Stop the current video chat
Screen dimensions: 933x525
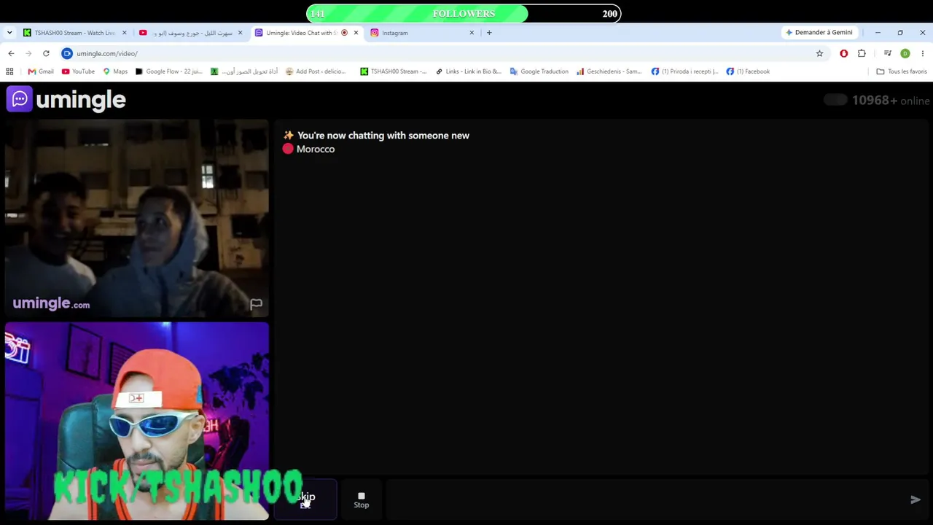point(362,499)
